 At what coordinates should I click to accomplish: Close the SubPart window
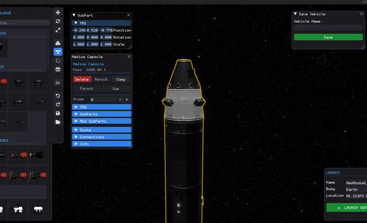(x=128, y=15)
